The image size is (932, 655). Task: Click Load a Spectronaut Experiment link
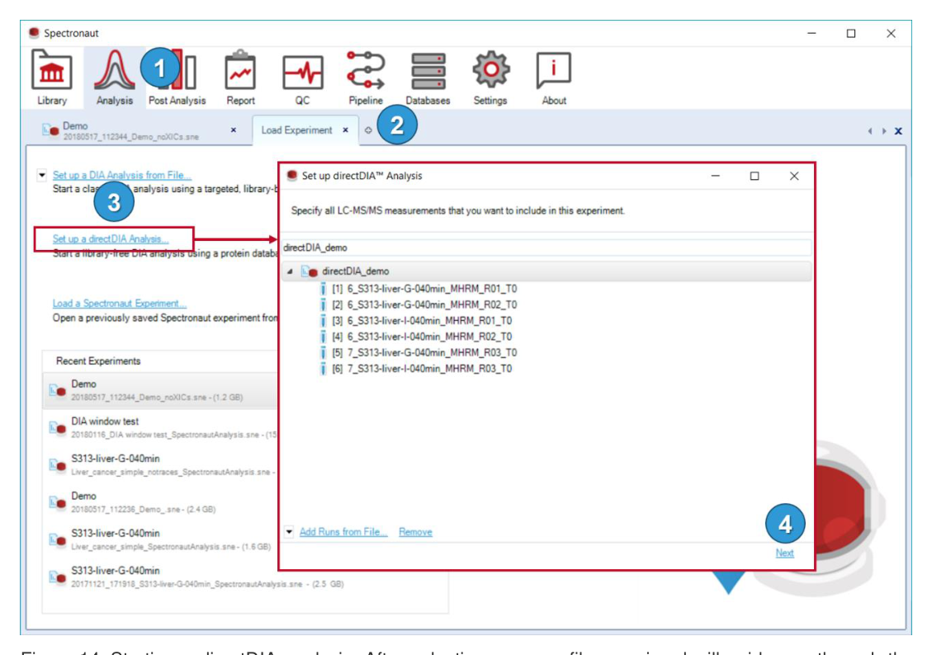tap(120, 304)
